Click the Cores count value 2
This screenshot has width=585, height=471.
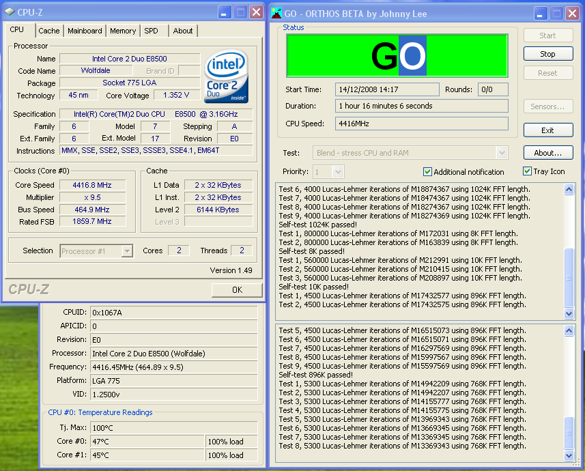click(x=179, y=251)
